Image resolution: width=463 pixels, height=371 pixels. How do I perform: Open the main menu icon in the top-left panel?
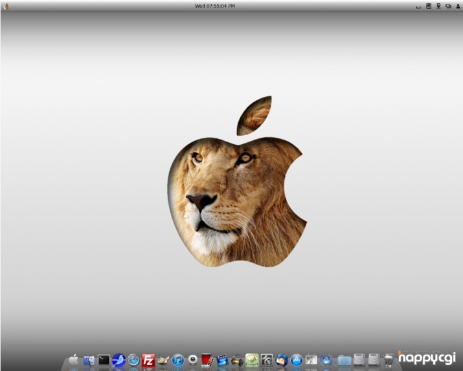click(6, 6)
